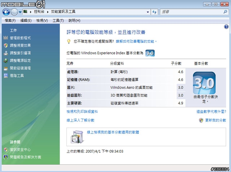This screenshot has width=231, height=172.
Task: Click the large 3.0 base score badge
Action: tap(204, 83)
